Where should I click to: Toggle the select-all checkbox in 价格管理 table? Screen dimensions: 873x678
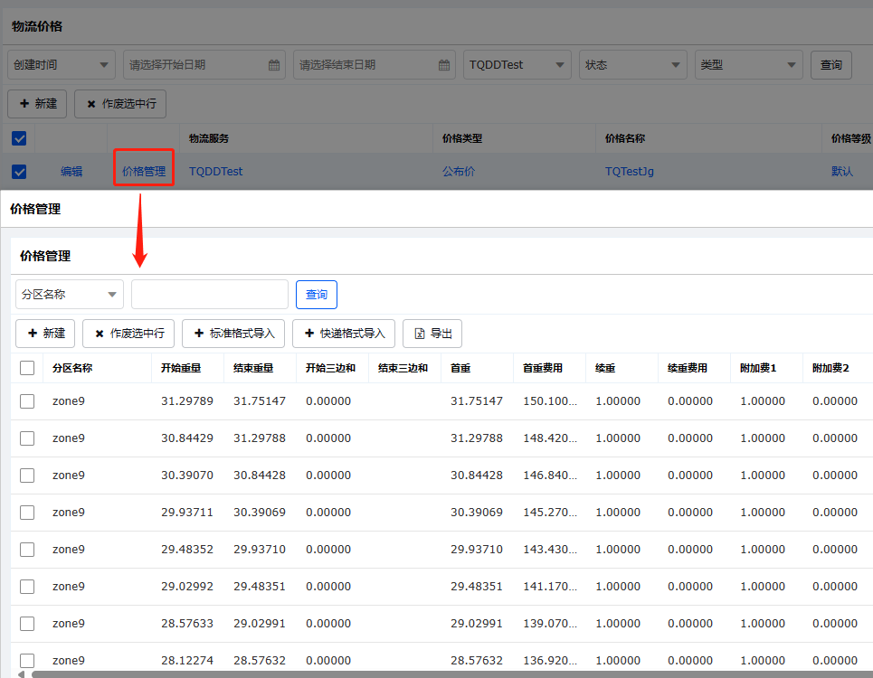click(27, 368)
